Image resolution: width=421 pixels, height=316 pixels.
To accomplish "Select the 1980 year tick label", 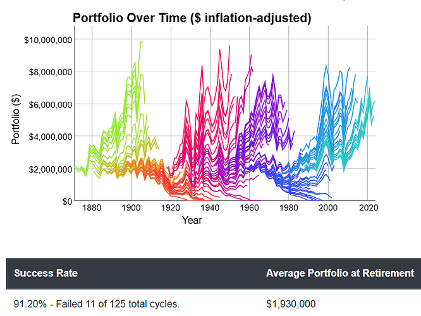I will tap(289, 208).
